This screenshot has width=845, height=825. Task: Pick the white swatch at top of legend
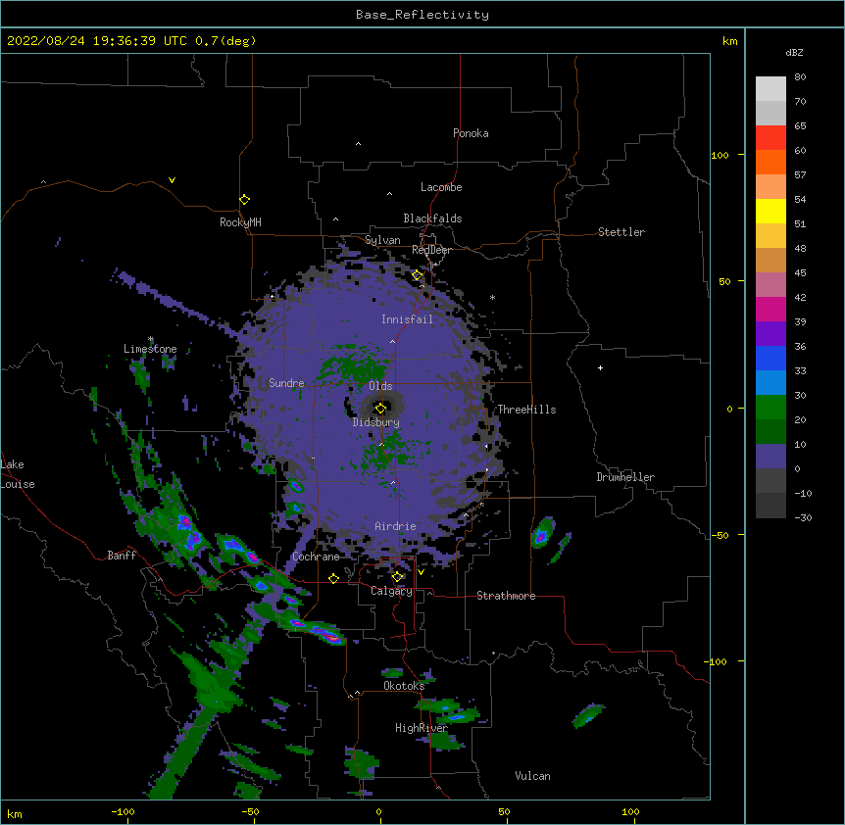[770, 88]
